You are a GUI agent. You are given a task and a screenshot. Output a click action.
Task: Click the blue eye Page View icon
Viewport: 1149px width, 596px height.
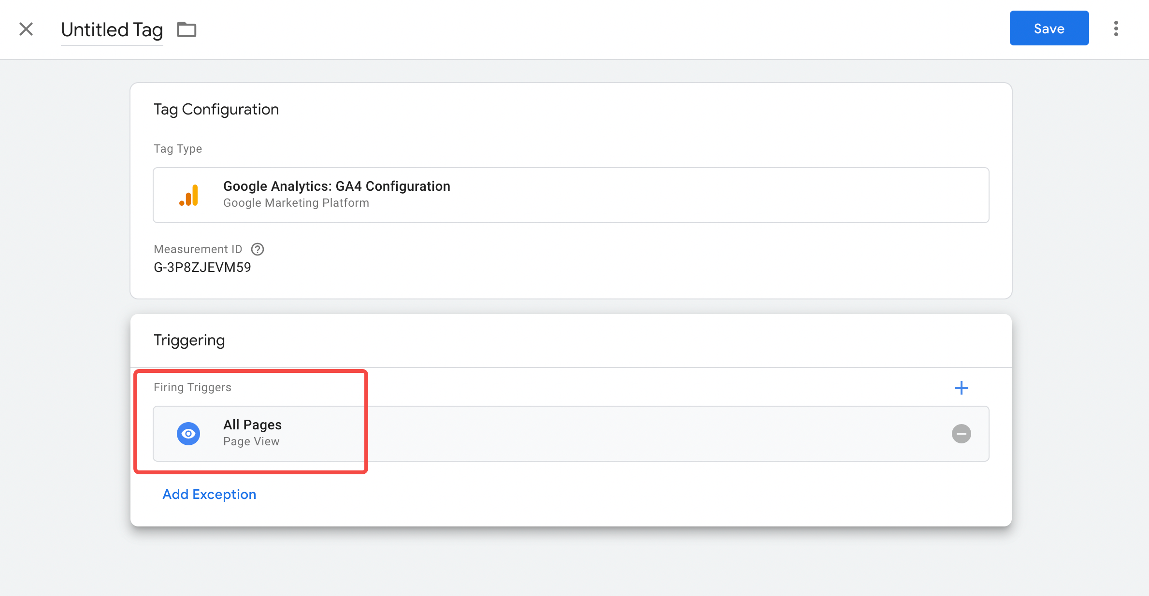tap(188, 434)
